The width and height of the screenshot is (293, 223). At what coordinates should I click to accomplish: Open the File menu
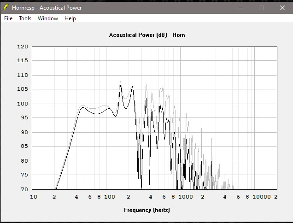click(8, 18)
